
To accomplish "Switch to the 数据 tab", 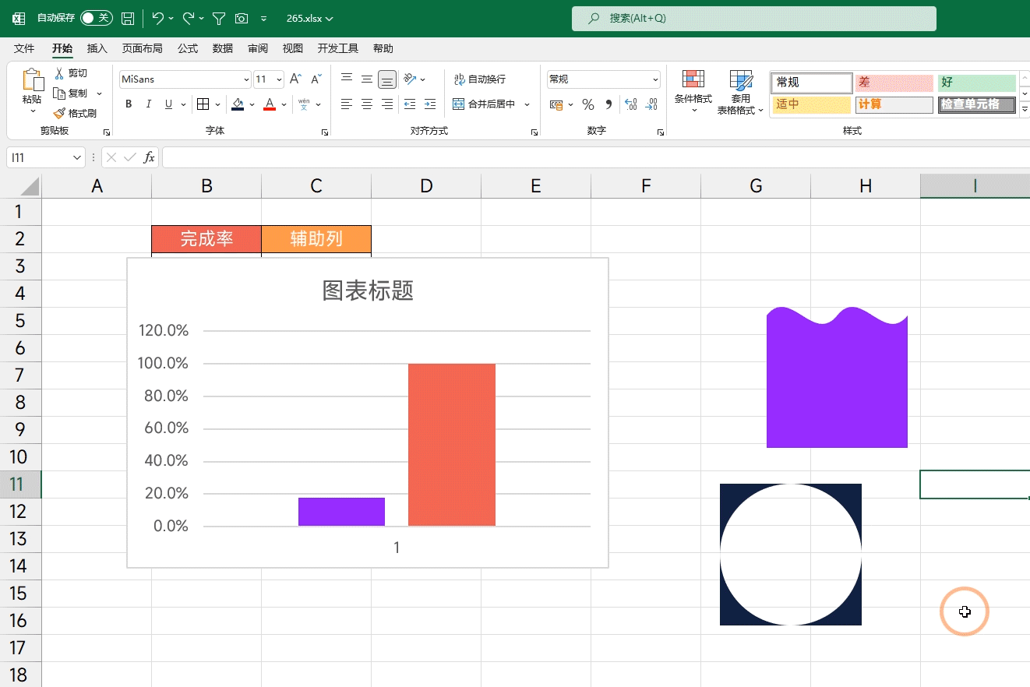I will click(x=223, y=48).
